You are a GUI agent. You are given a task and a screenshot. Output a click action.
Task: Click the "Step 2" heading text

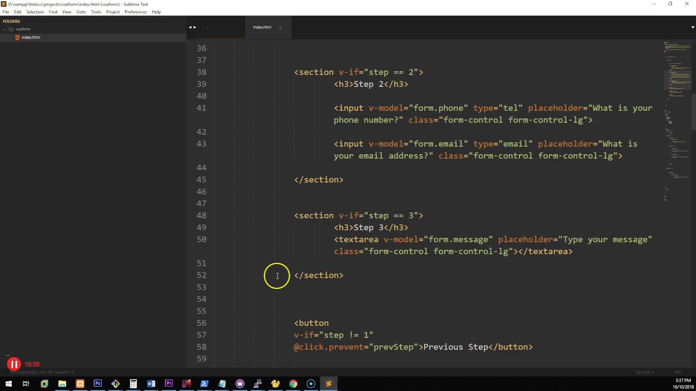click(369, 84)
